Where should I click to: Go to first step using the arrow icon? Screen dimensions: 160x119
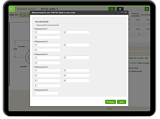click(23, 15)
